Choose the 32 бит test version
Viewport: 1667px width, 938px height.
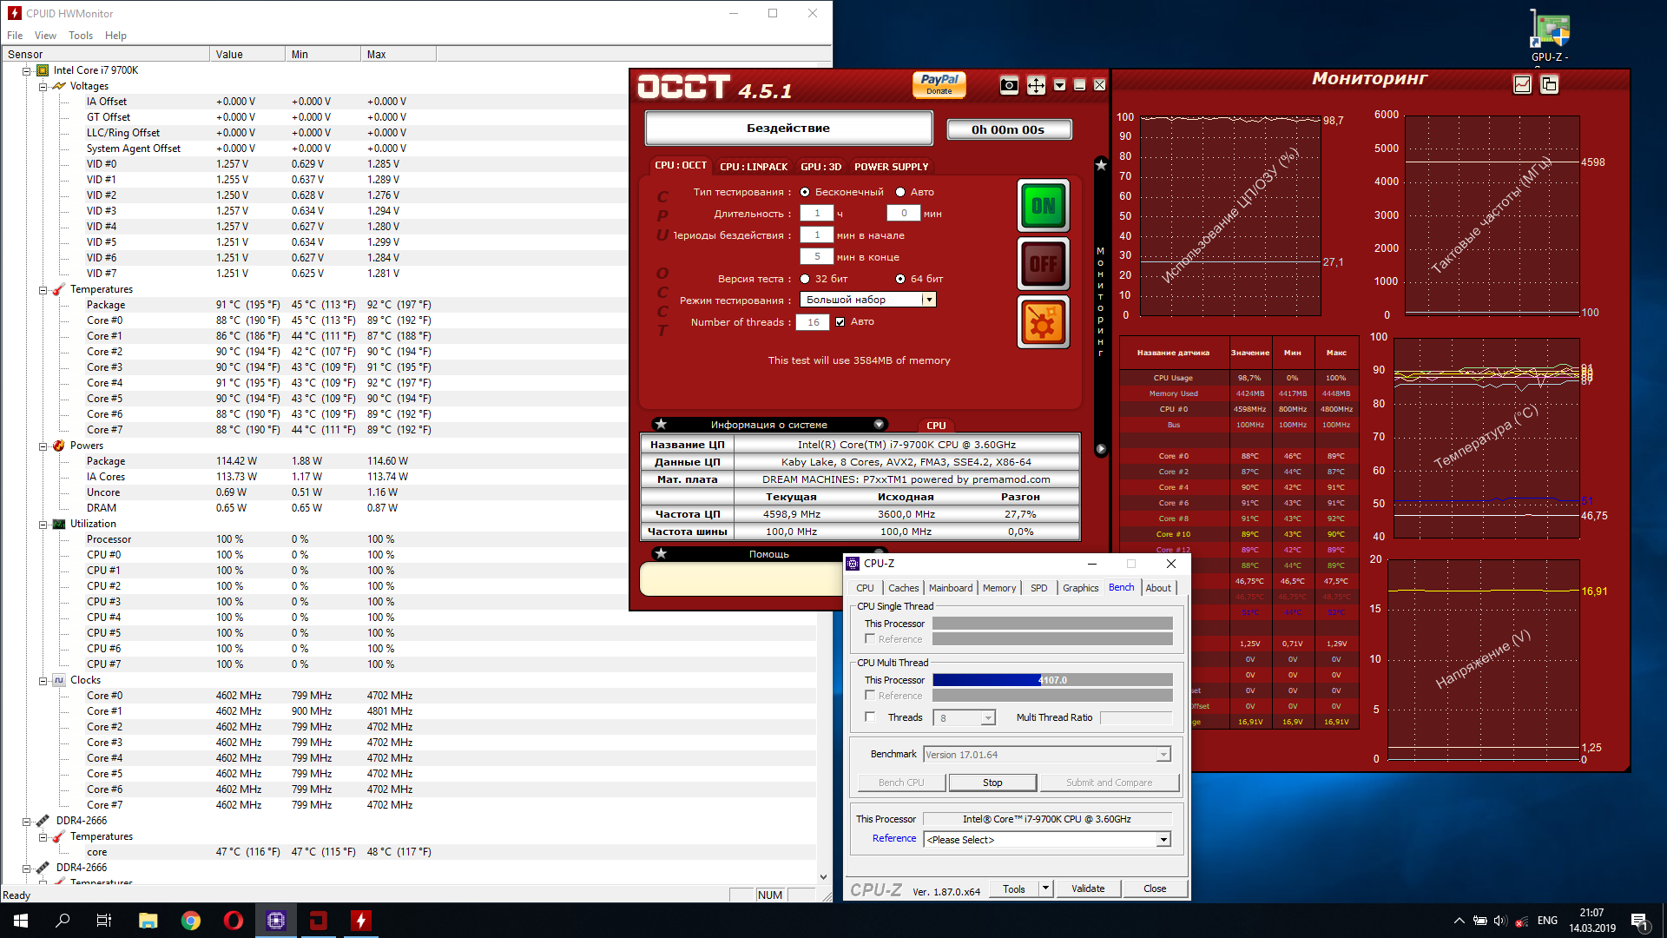[x=805, y=279]
